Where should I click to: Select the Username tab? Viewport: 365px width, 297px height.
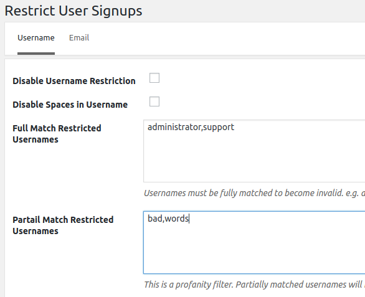click(x=36, y=38)
